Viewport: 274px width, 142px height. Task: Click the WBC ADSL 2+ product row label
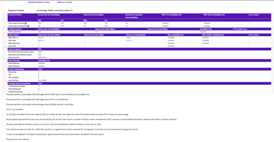click(14, 37)
